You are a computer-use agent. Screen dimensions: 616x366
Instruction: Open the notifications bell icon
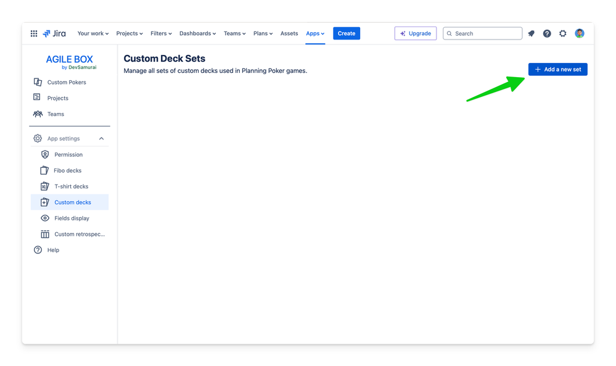[531, 33]
